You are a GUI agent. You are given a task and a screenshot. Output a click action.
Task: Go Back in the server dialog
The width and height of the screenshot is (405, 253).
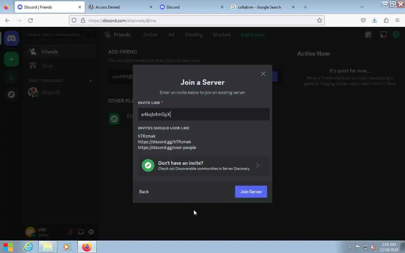point(144,192)
